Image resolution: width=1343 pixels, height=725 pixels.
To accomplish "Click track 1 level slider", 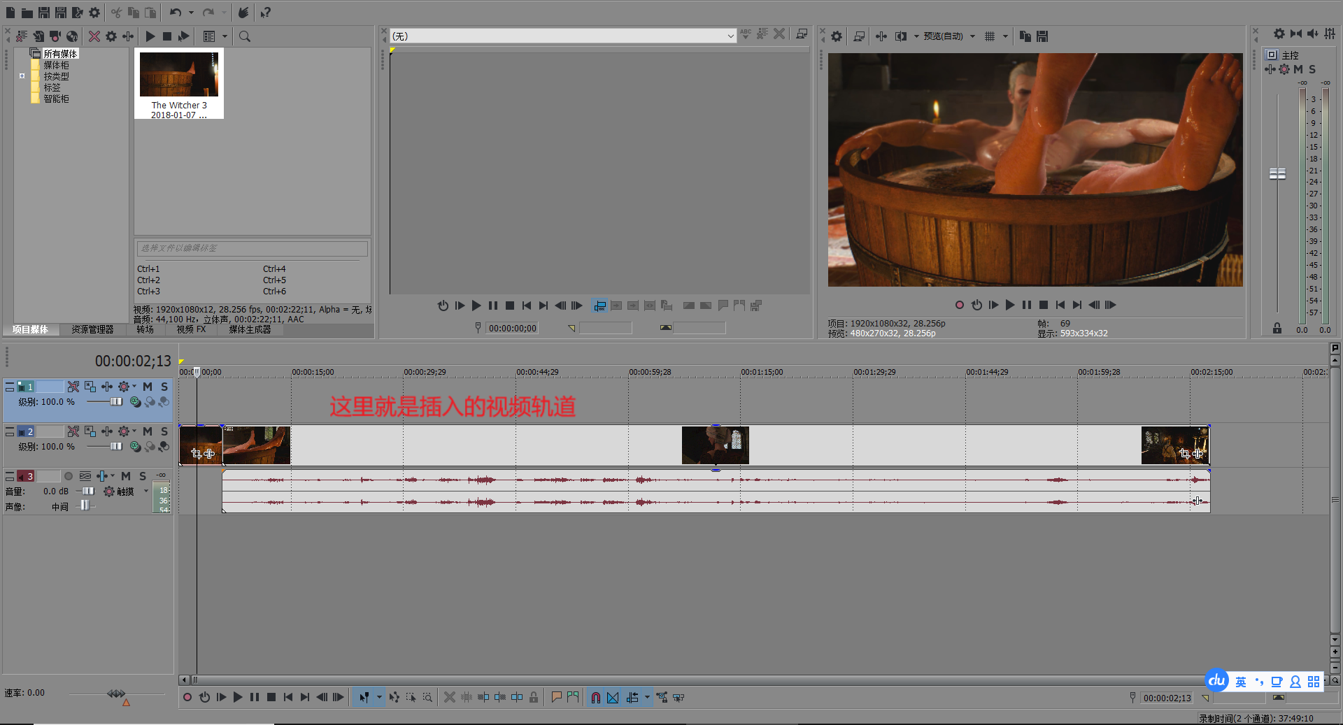I will coord(116,402).
